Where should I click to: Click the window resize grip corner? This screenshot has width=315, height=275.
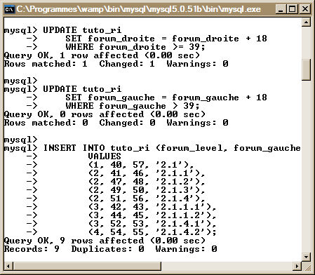coord(307,266)
